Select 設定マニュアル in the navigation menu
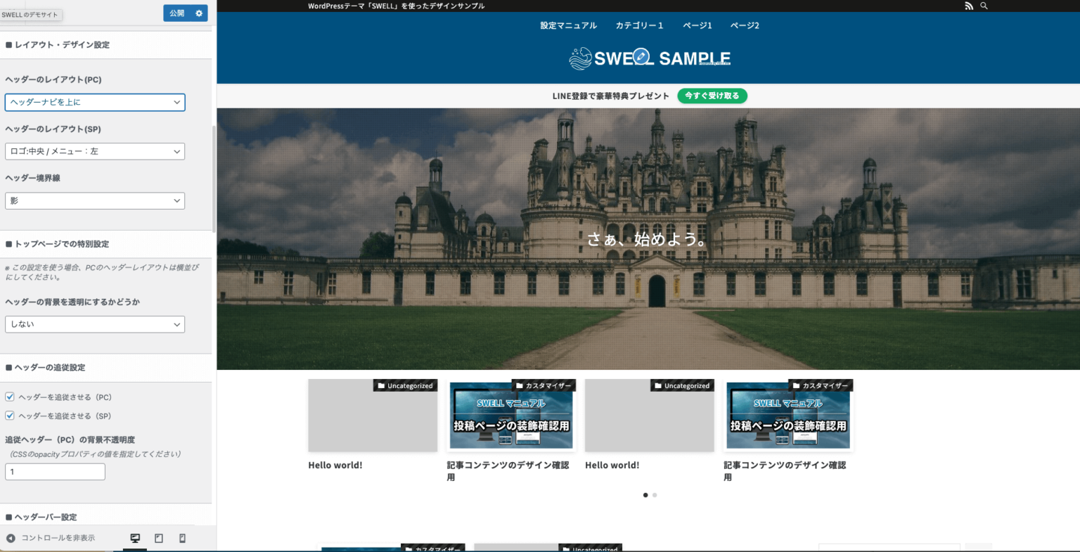This screenshot has width=1080, height=552. [568, 25]
